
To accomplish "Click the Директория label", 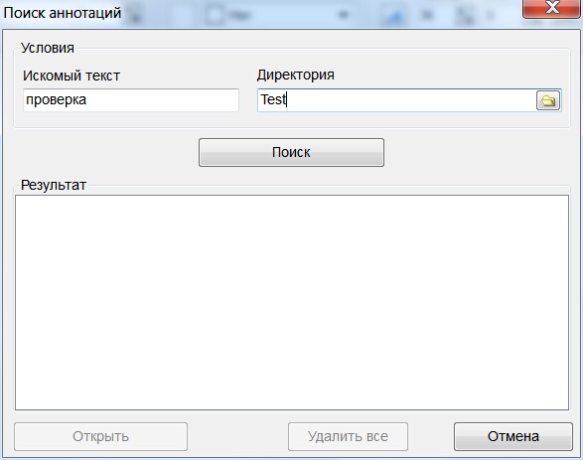I will coord(296,75).
